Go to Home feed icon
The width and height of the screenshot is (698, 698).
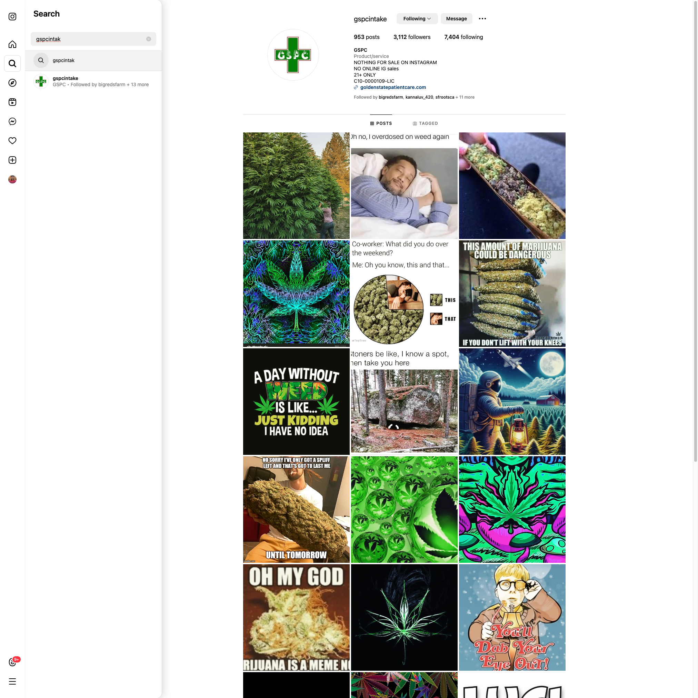(12, 44)
